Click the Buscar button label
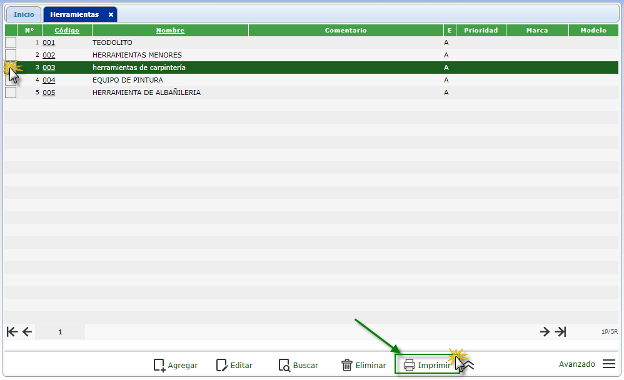 (x=306, y=365)
